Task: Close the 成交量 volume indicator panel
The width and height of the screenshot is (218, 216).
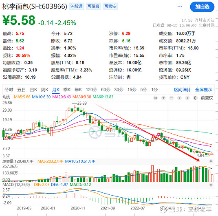Action: (x=211, y=161)
